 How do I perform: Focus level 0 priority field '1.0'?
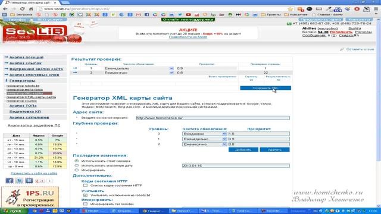[259, 134]
